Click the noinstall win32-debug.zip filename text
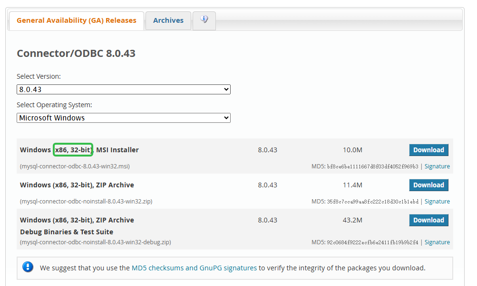The image size is (477, 286). 95,242
